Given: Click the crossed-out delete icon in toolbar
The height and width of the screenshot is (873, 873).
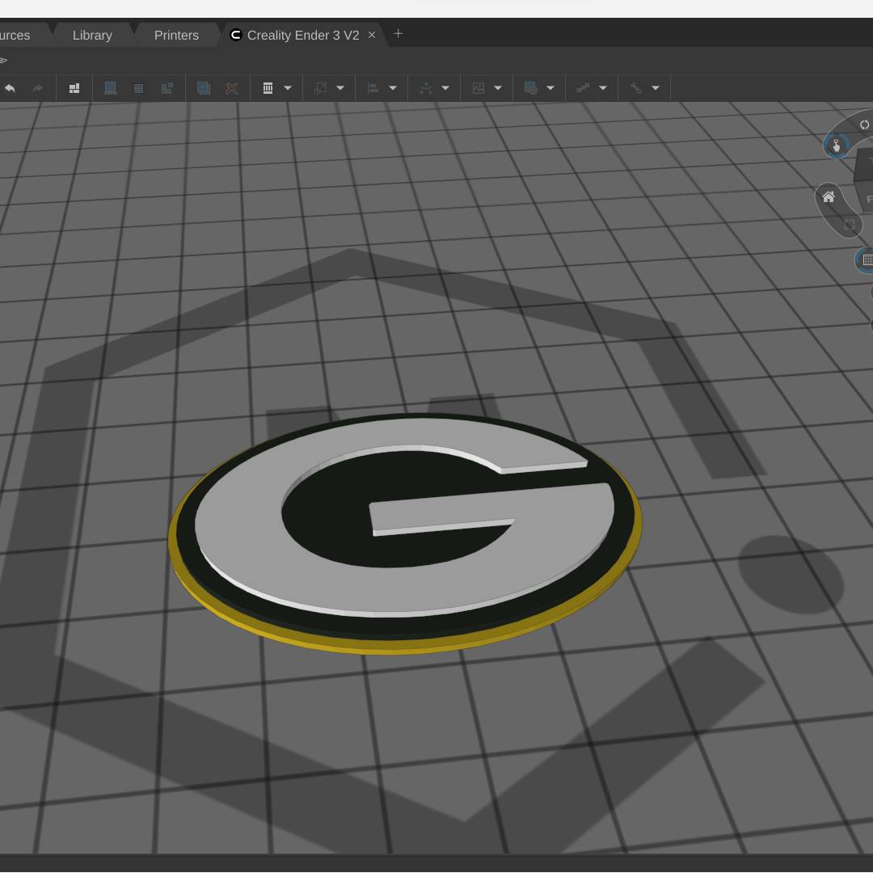Looking at the screenshot, I should 232,88.
